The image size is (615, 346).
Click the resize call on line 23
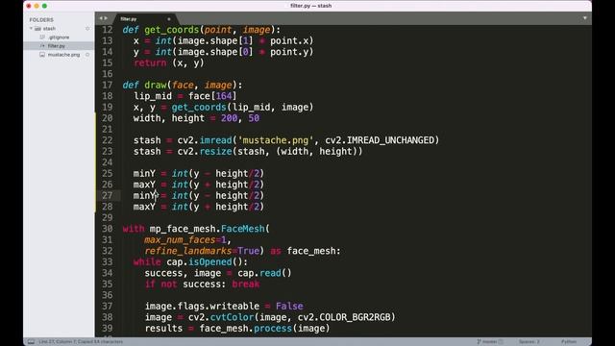coord(215,152)
